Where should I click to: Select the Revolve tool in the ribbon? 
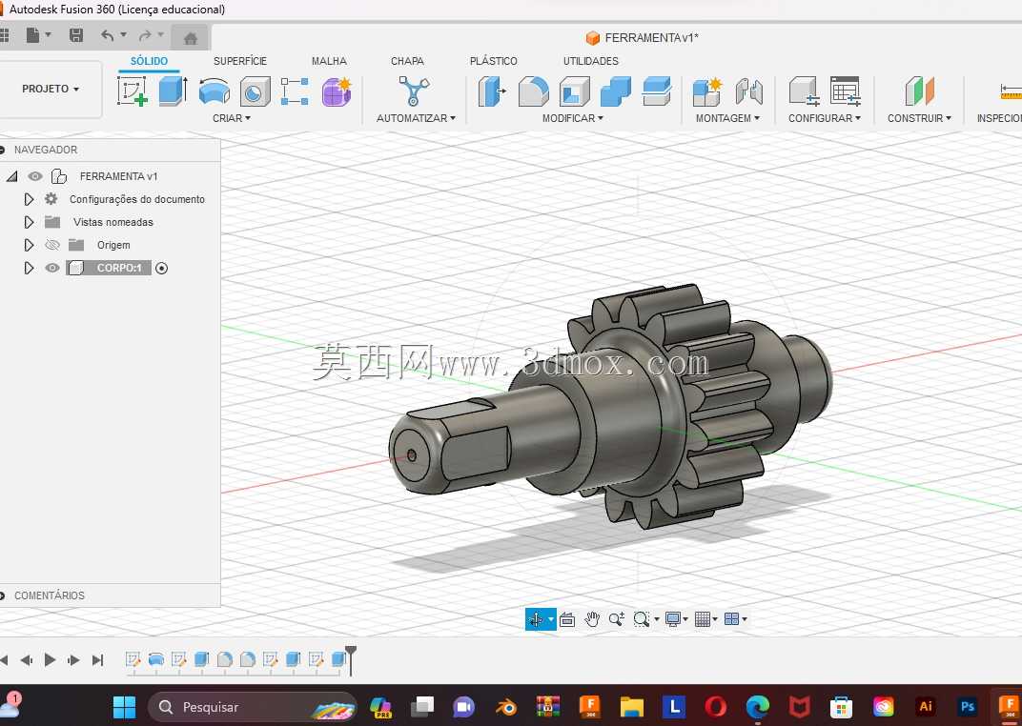(215, 91)
